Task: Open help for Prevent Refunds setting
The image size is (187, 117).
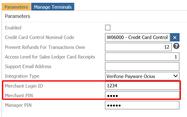Action: 176,46
